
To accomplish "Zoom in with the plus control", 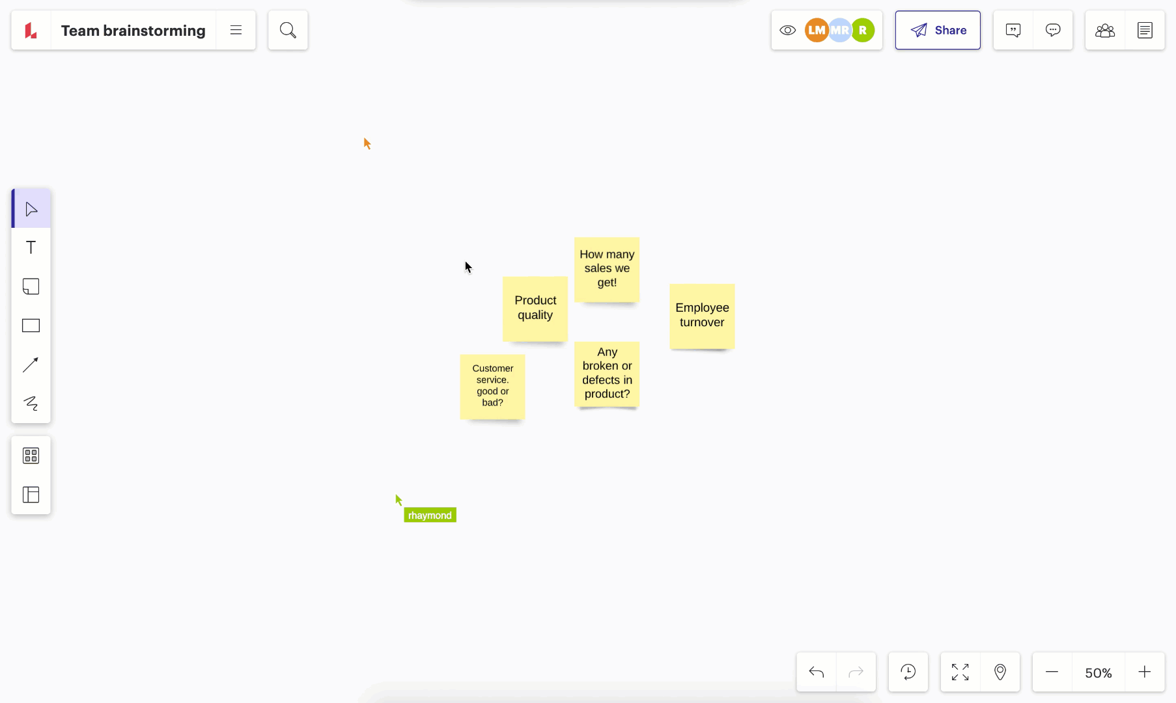I will [1145, 672].
